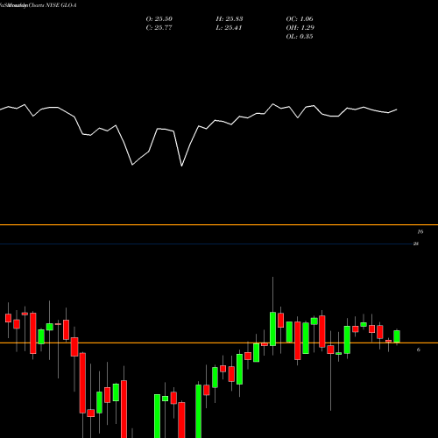Click the high price text 'H: 25.83'

pyautogui.click(x=230, y=19)
